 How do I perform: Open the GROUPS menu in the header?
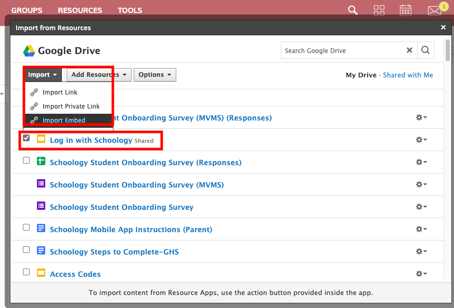click(x=27, y=10)
